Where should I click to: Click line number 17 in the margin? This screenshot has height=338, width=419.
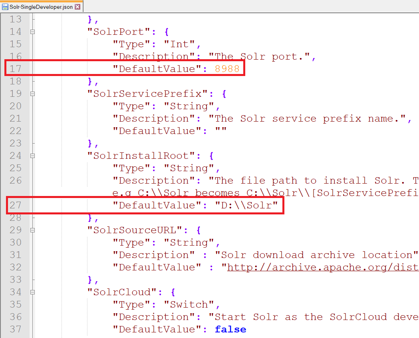(x=16, y=69)
